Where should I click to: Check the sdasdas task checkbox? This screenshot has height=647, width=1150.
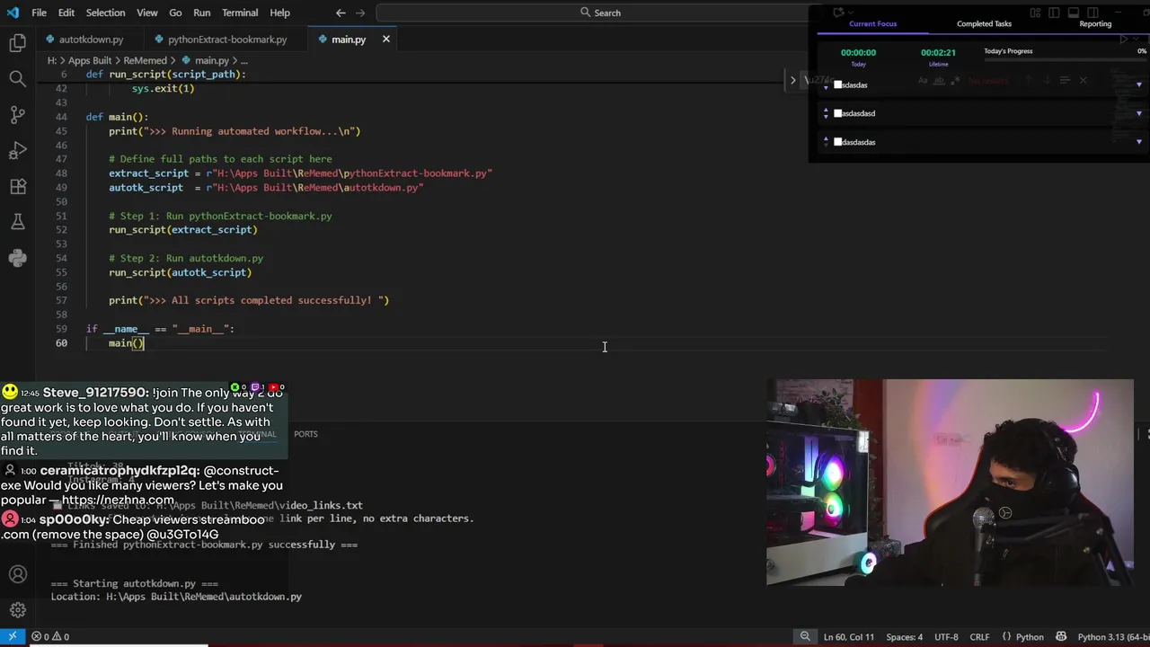(838, 84)
